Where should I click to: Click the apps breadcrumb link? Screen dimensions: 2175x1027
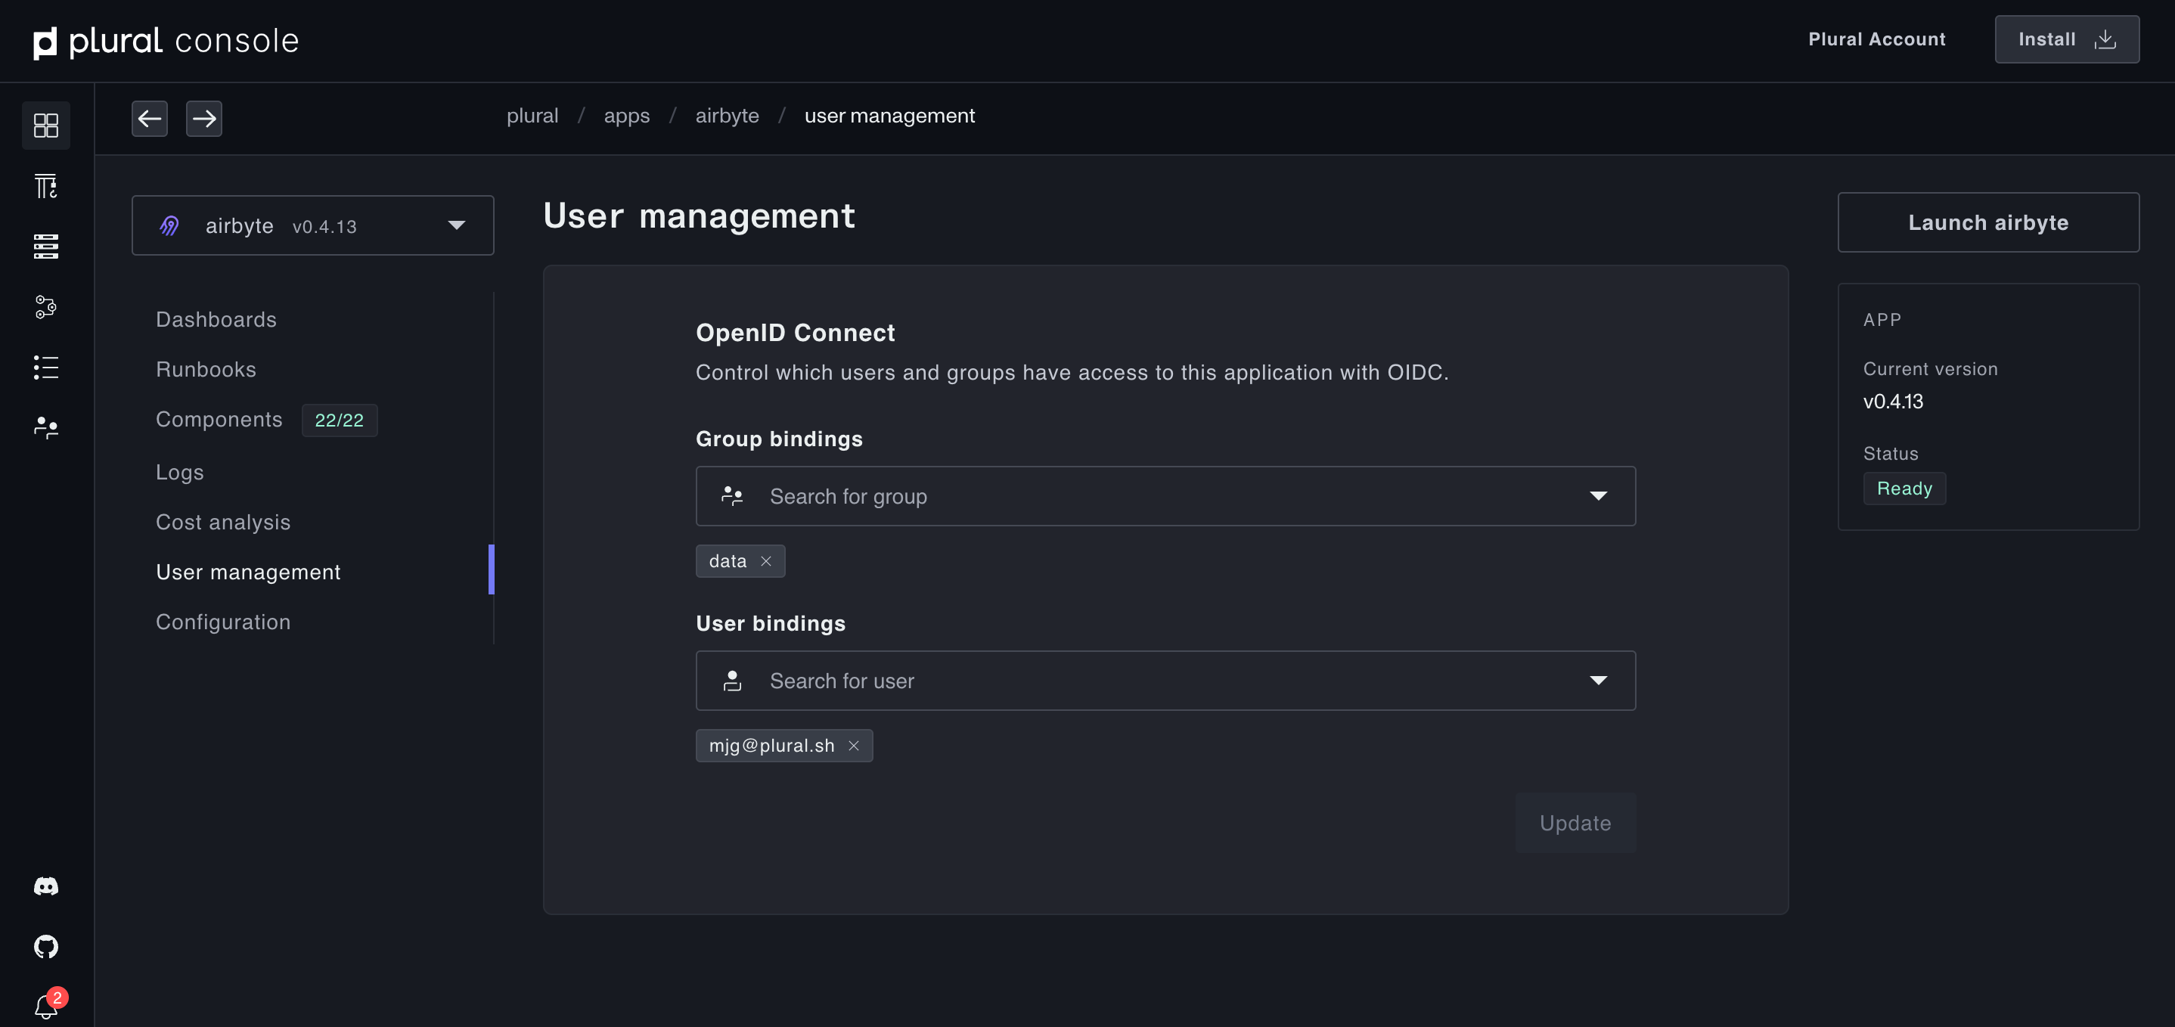click(626, 116)
